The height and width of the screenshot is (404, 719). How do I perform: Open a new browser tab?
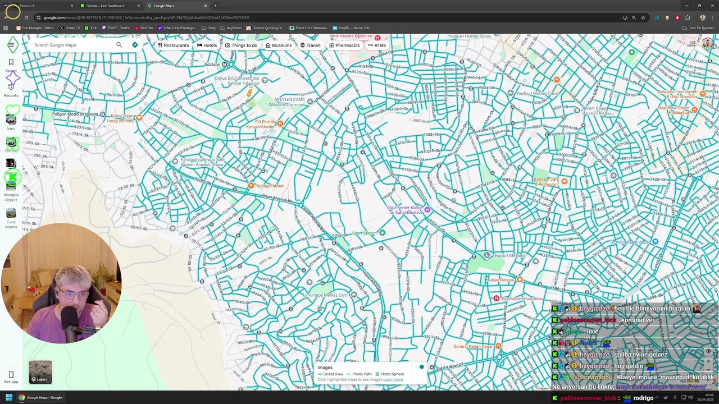pos(215,6)
